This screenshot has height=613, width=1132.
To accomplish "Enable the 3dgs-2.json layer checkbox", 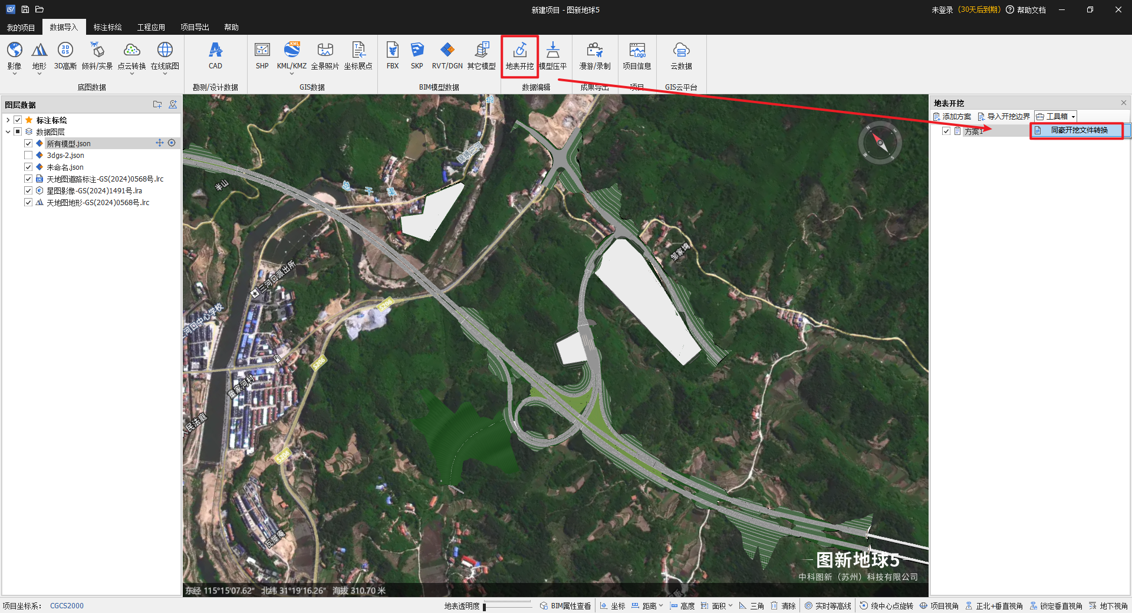I will pyautogui.click(x=28, y=155).
